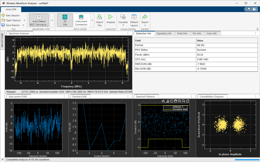
Task: Expand the Export dropdown
Action: pos(145,25)
